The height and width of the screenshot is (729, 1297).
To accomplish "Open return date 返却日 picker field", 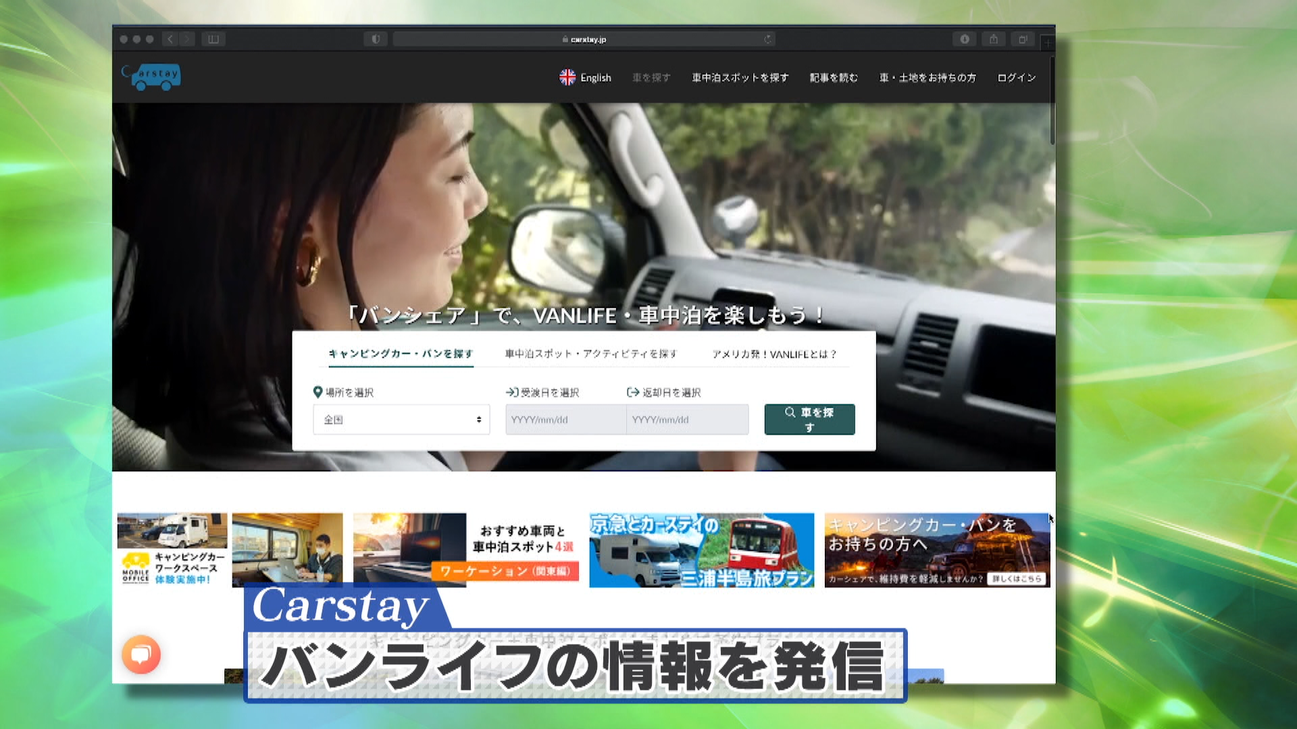I will [687, 419].
